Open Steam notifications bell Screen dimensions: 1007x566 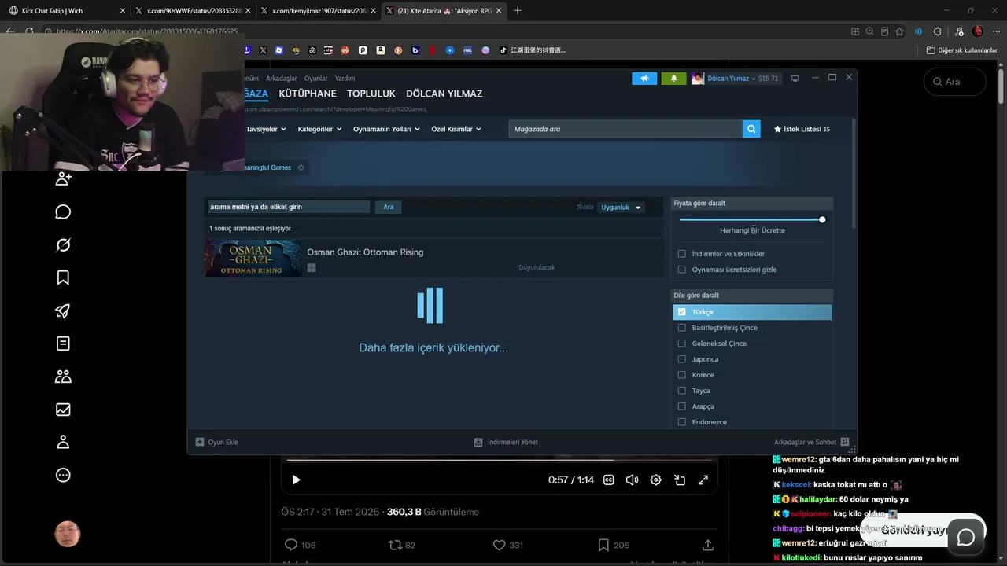click(673, 79)
